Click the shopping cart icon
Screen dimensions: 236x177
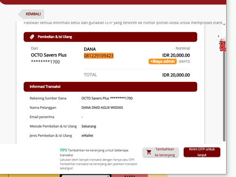(149, 152)
